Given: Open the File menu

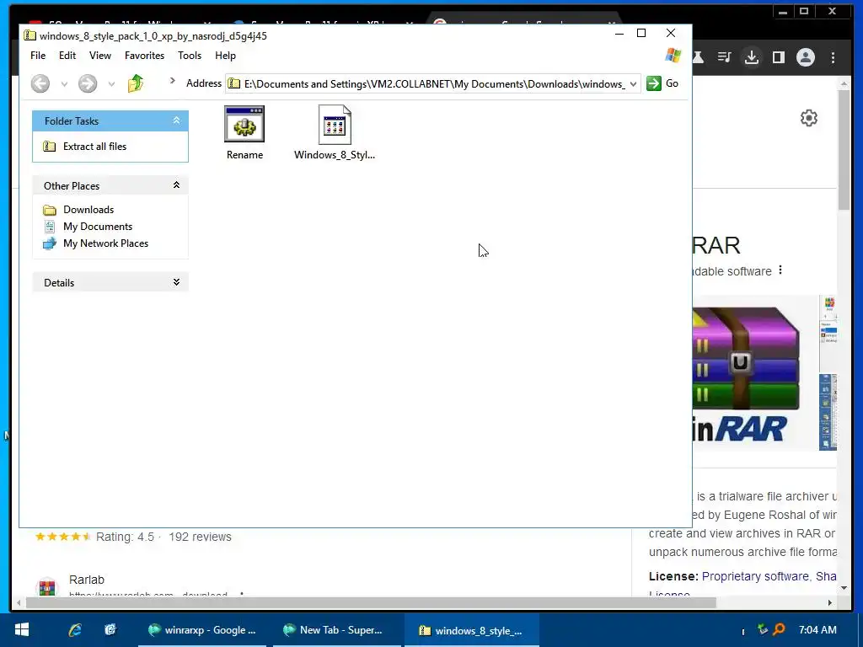Looking at the screenshot, I should [x=38, y=56].
